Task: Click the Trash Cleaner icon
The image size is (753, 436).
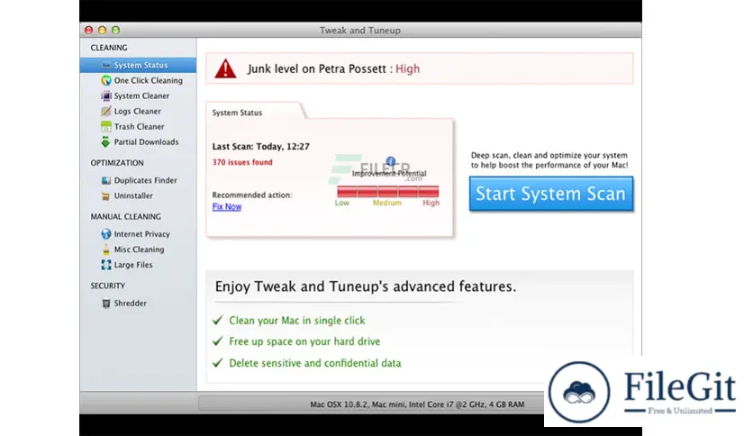Action: coord(106,126)
